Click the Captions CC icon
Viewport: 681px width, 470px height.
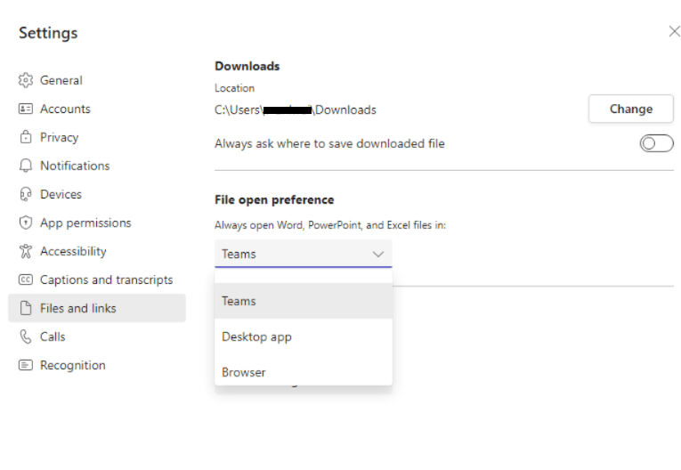[x=26, y=280]
